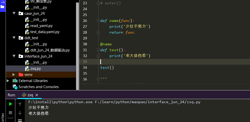
Task: Expand the venv folder arrow
Action: (x=14, y=75)
